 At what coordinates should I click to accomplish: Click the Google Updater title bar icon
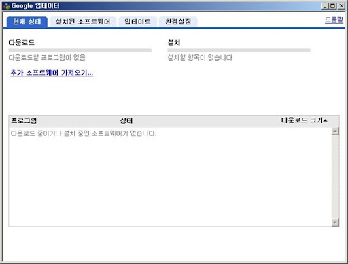[x=7, y=6]
